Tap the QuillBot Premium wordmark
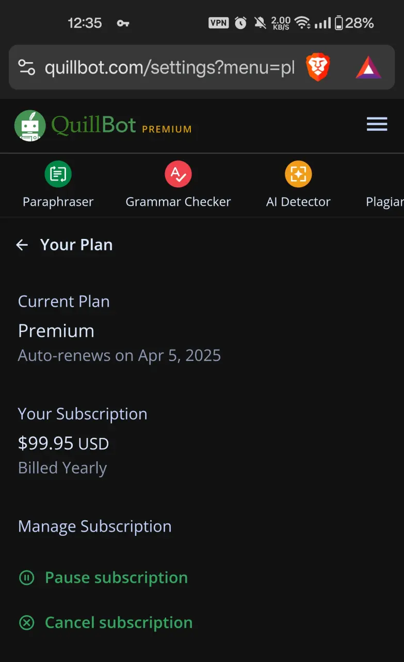The width and height of the screenshot is (404, 662). (x=121, y=126)
